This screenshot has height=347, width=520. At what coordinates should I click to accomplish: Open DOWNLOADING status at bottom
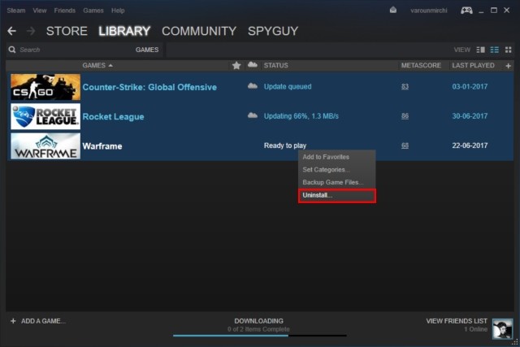click(258, 321)
